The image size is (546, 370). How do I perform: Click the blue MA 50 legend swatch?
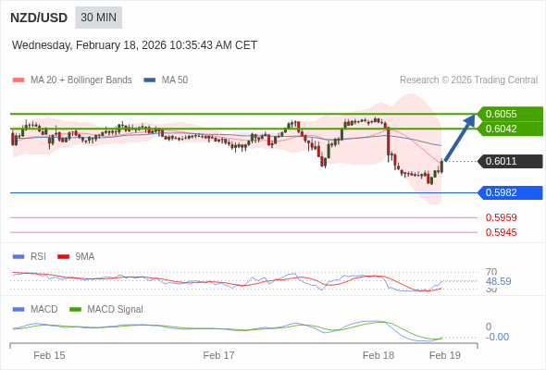(150, 80)
